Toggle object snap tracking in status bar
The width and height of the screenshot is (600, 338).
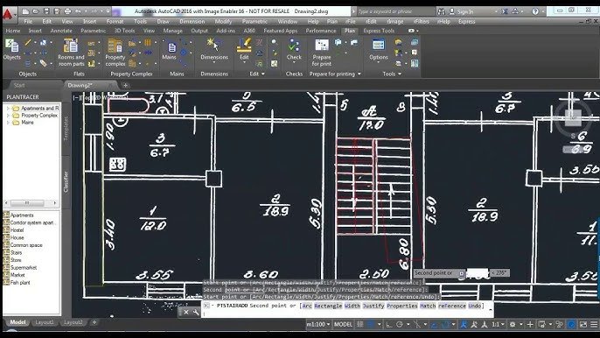point(435,324)
